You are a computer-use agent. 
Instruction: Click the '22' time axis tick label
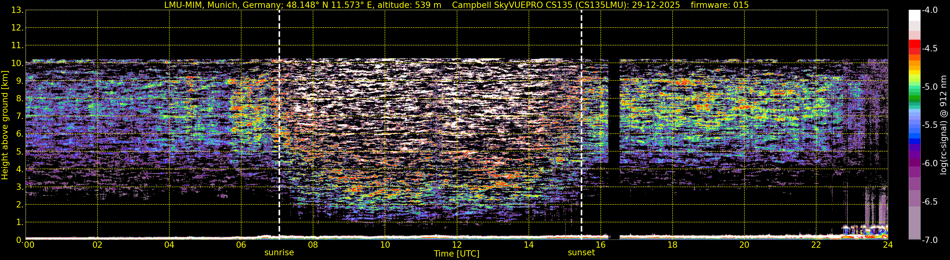point(816,245)
